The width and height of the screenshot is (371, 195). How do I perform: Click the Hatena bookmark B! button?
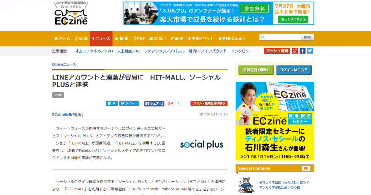[112, 103]
